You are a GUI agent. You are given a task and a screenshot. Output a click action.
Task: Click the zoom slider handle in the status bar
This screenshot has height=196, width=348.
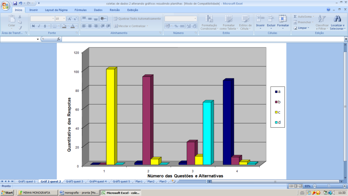coord(329,186)
